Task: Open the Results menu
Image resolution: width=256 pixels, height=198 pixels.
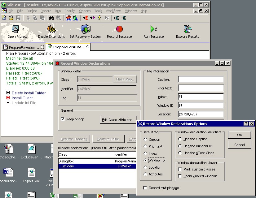Action: (x=70, y=11)
